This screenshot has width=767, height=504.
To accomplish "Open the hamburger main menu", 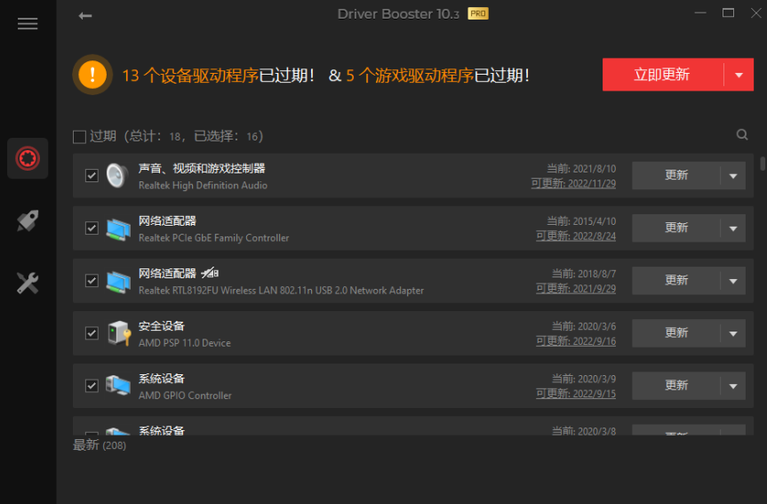I will (28, 23).
